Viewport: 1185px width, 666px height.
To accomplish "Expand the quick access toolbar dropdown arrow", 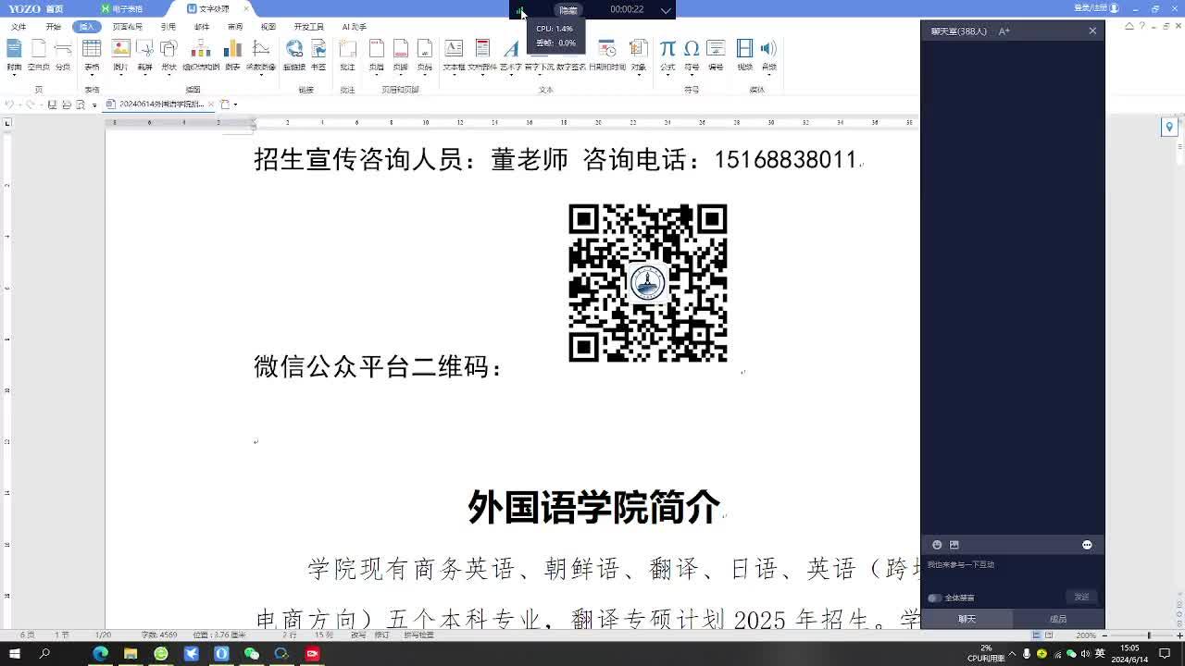I will click(x=94, y=105).
